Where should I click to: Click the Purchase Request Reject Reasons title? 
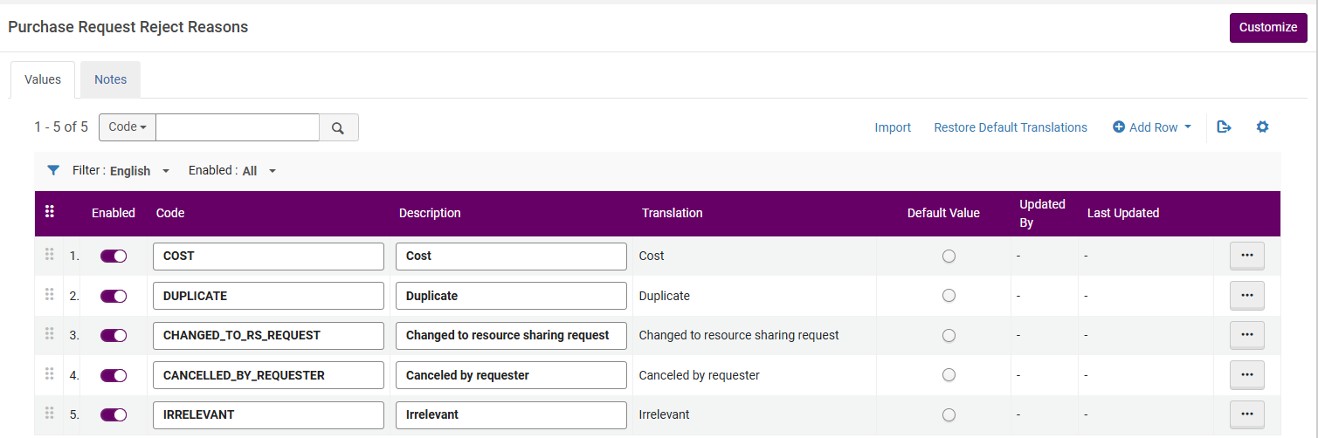(x=128, y=27)
